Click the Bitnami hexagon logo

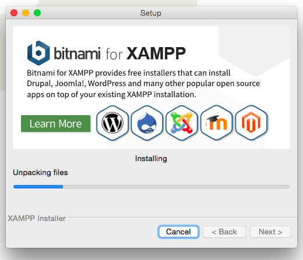(x=38, y=53)
